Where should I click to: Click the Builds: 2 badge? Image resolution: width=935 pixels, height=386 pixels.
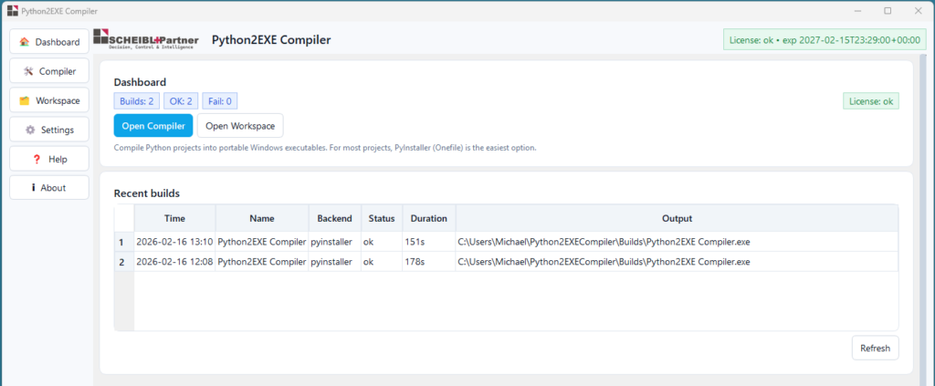tap(137, 101)
